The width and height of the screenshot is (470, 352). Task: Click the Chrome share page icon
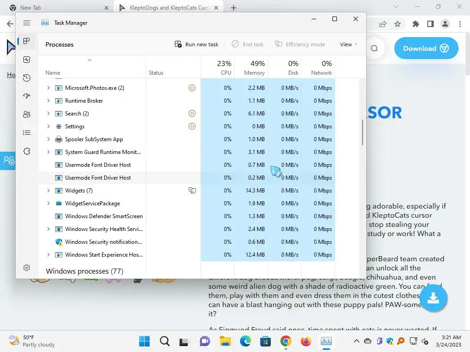383,24
